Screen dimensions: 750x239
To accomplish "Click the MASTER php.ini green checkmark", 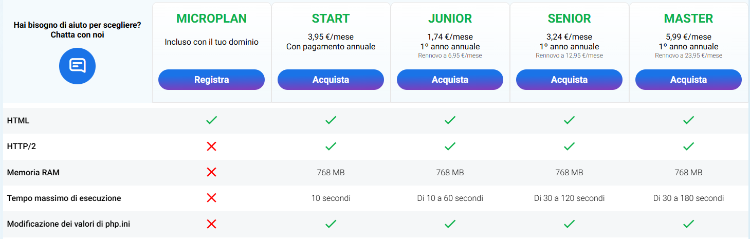I will tap(688, 224).
